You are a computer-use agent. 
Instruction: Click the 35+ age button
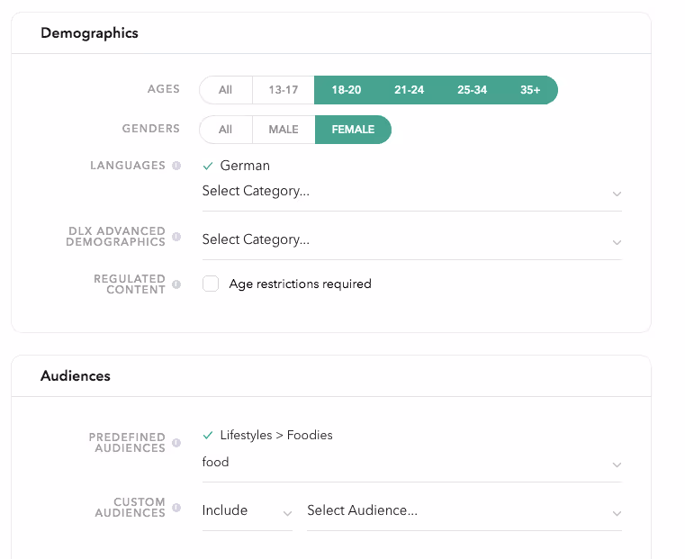coord(530,90)
